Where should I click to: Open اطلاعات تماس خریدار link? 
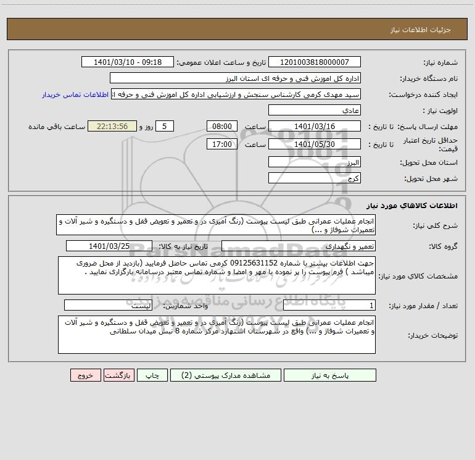pos(75,94)
